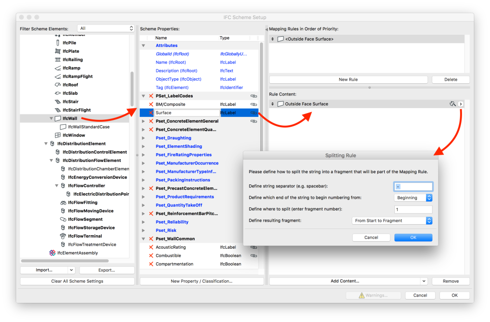Click OK in the Splitting Rule dialog
Screen dimensions: 490x322
click(x=413, y=237)
